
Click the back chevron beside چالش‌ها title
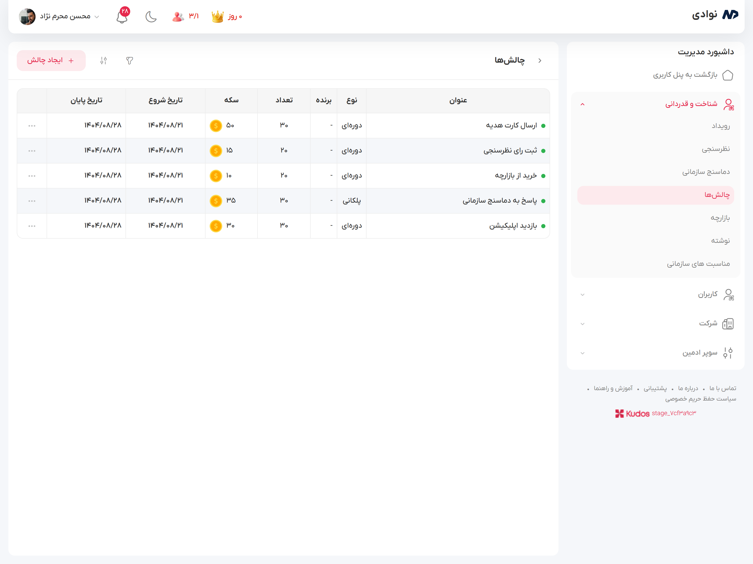[540, 61]
